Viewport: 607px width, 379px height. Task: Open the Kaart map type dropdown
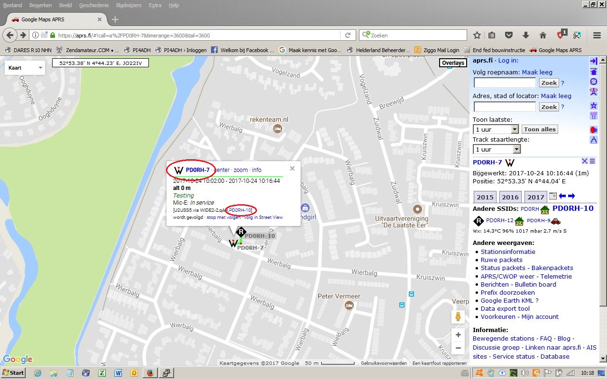tap(25, 68)
